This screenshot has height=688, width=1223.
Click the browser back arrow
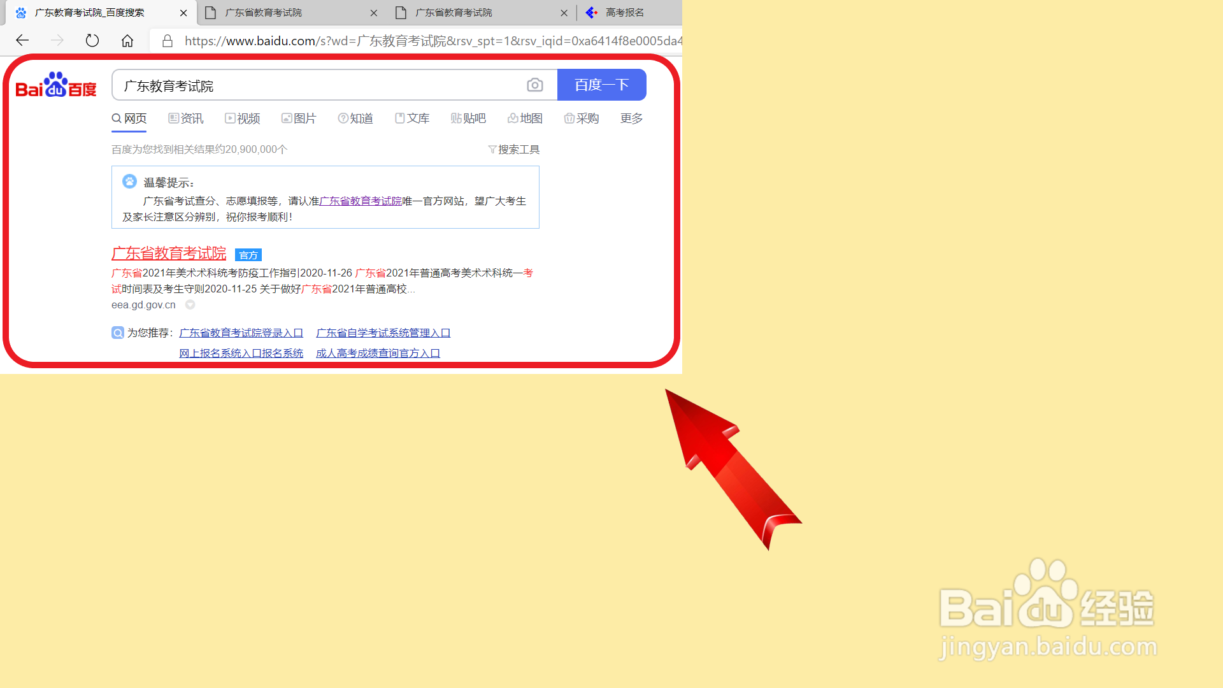(x=22, y=41)
